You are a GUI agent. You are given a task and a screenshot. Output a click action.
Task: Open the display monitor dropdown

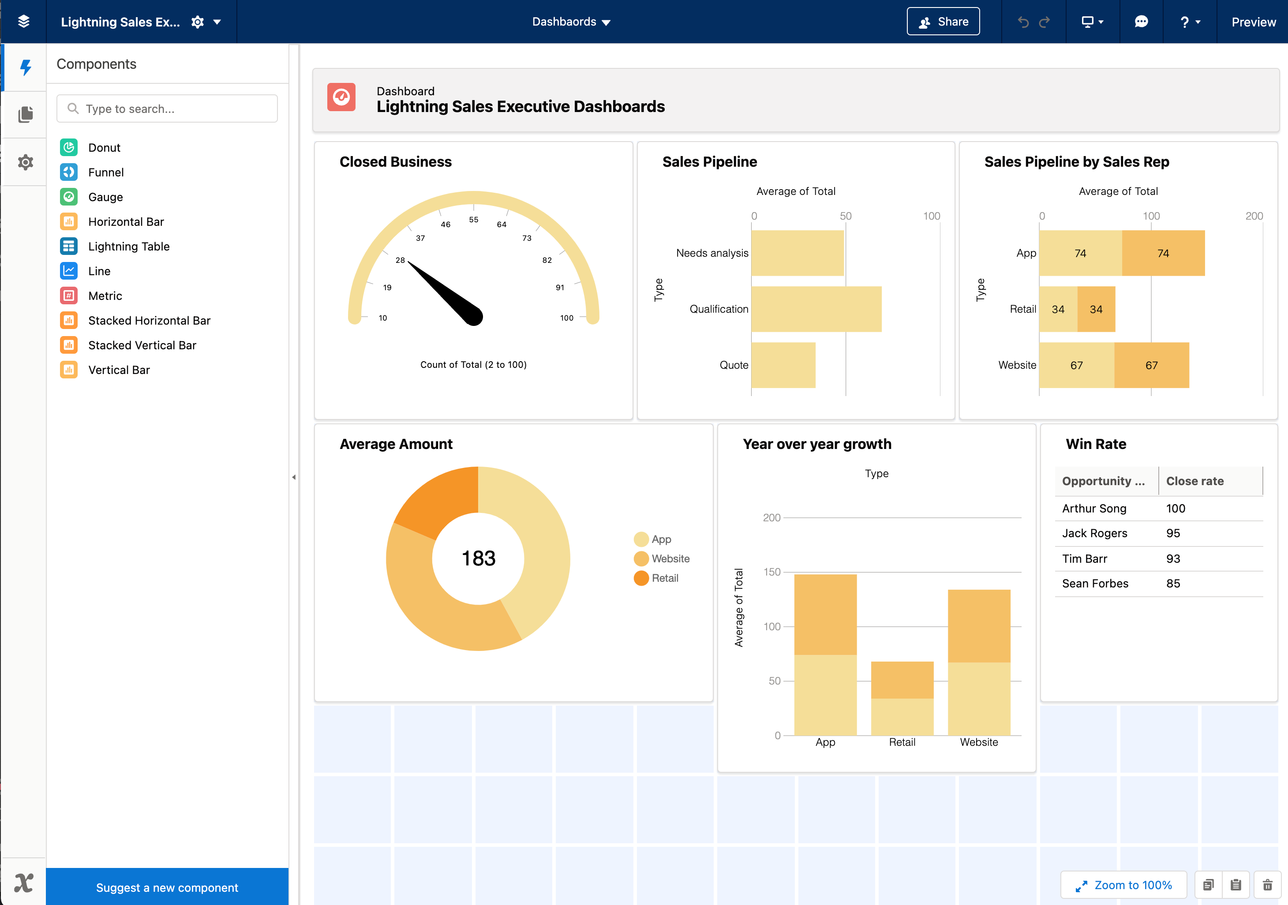coord(1092,22)
